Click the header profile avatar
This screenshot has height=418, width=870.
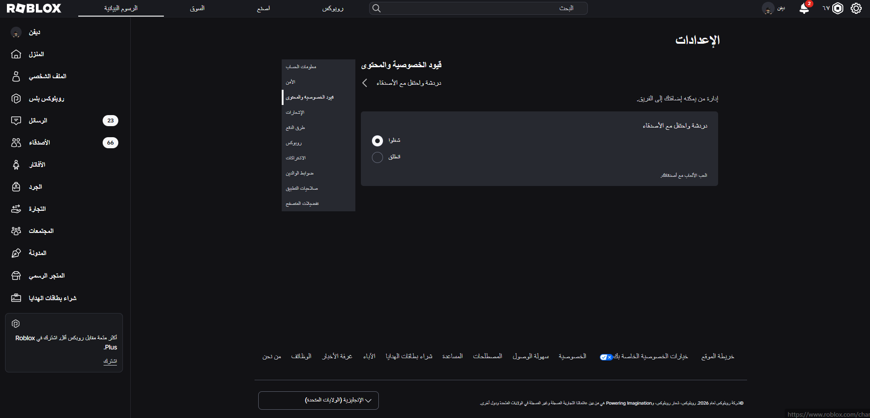click(768, 8)
